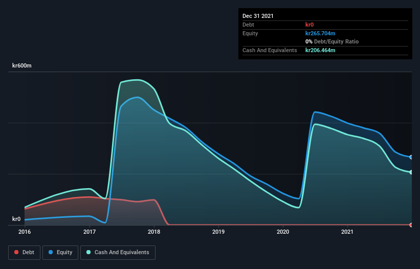Click the 2016 x-axis label
420x269 pixels.
coord(25,232)
